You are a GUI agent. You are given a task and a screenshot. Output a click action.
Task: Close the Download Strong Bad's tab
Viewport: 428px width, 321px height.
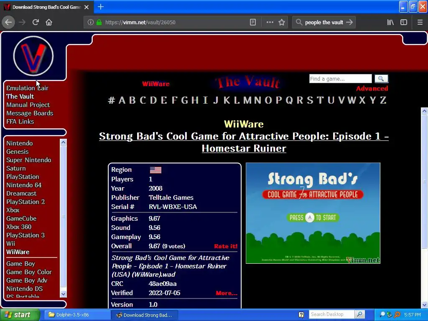tap(87, 7)
